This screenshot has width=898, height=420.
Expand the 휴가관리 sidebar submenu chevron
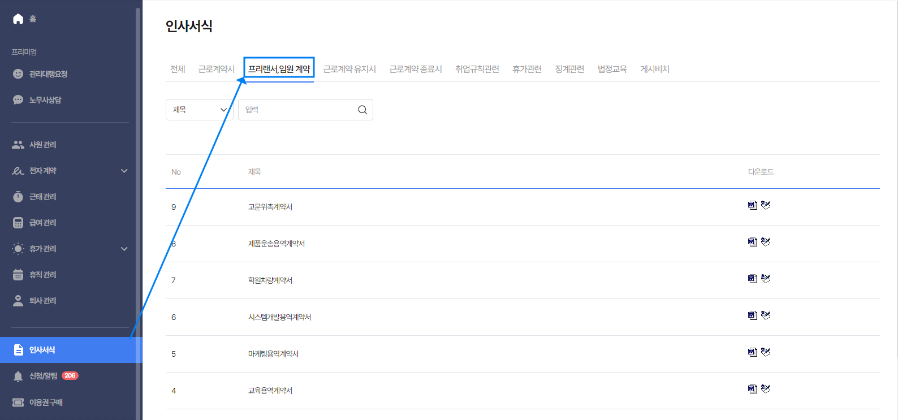point(124,249)
